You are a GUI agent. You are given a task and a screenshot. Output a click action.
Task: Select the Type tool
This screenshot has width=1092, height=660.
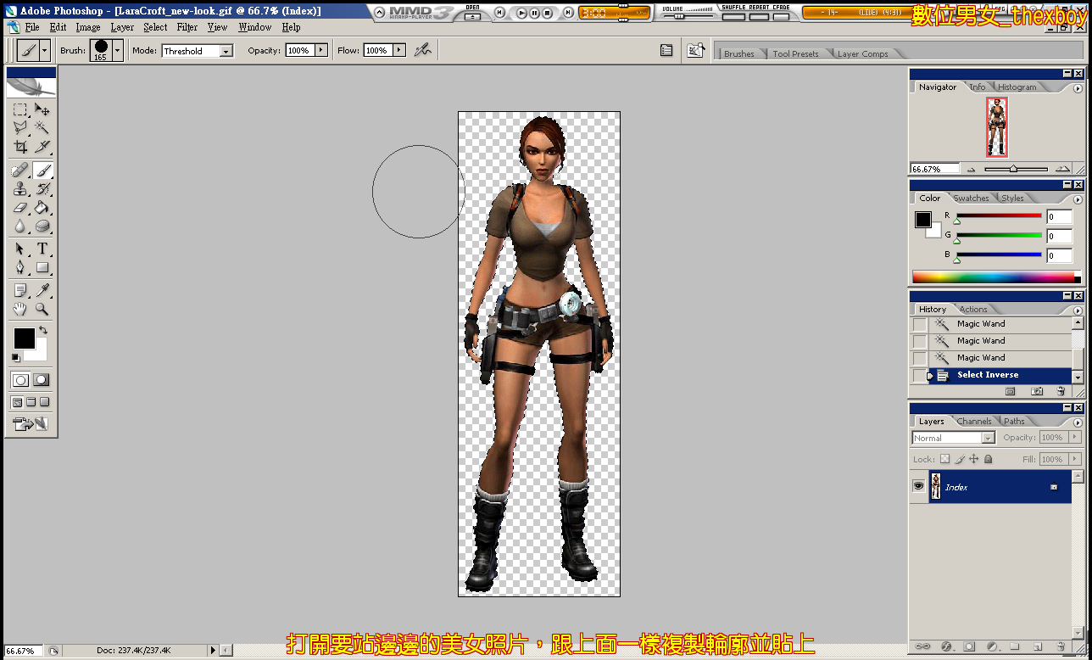click(x=42, y=249)
